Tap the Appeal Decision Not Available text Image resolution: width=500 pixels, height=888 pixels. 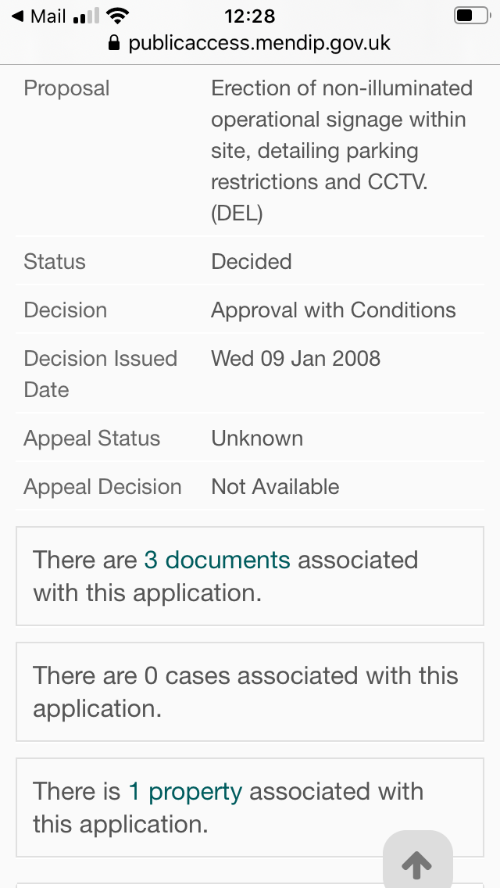[275, 487]
